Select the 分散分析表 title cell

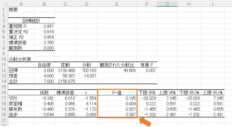[x=21, y=59]
